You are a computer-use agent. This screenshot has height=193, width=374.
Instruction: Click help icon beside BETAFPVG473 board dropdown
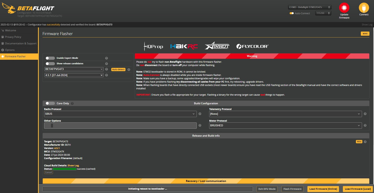point(106,69)
